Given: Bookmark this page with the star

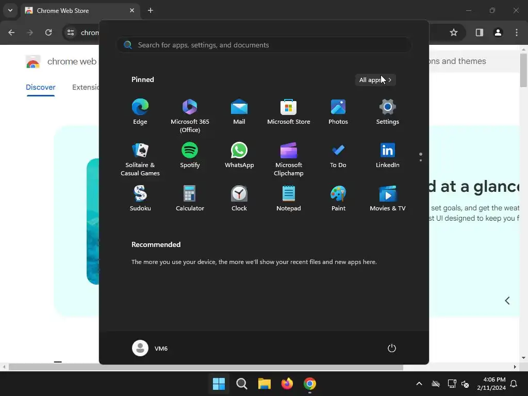Looking at the screenshot, I should coord(454,32).
